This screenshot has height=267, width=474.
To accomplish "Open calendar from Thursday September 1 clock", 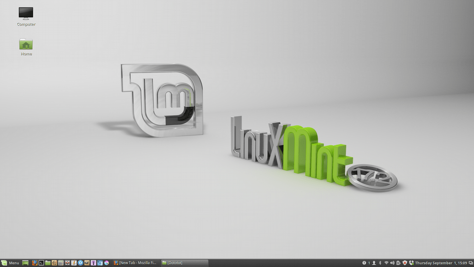I will click(441, 263).
